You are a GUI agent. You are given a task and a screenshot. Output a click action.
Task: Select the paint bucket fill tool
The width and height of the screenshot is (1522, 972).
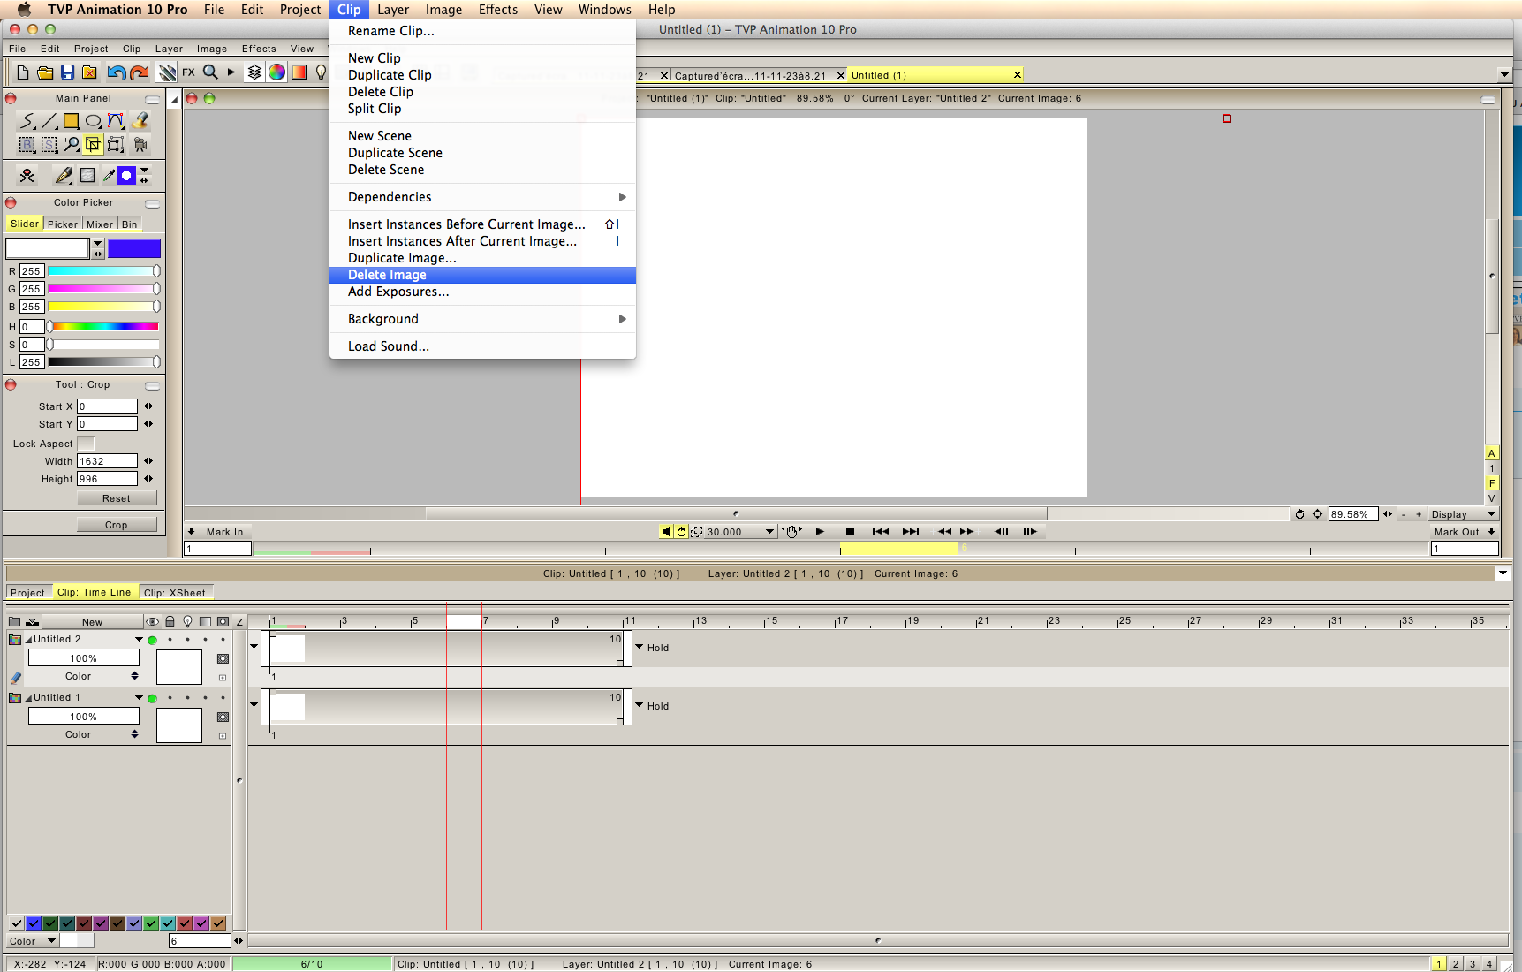click(x=139, y=121)
